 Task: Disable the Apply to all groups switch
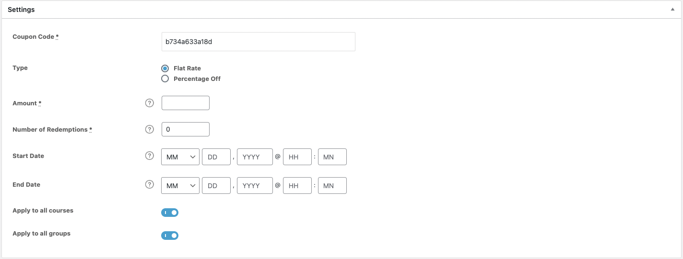coord(170,236)
